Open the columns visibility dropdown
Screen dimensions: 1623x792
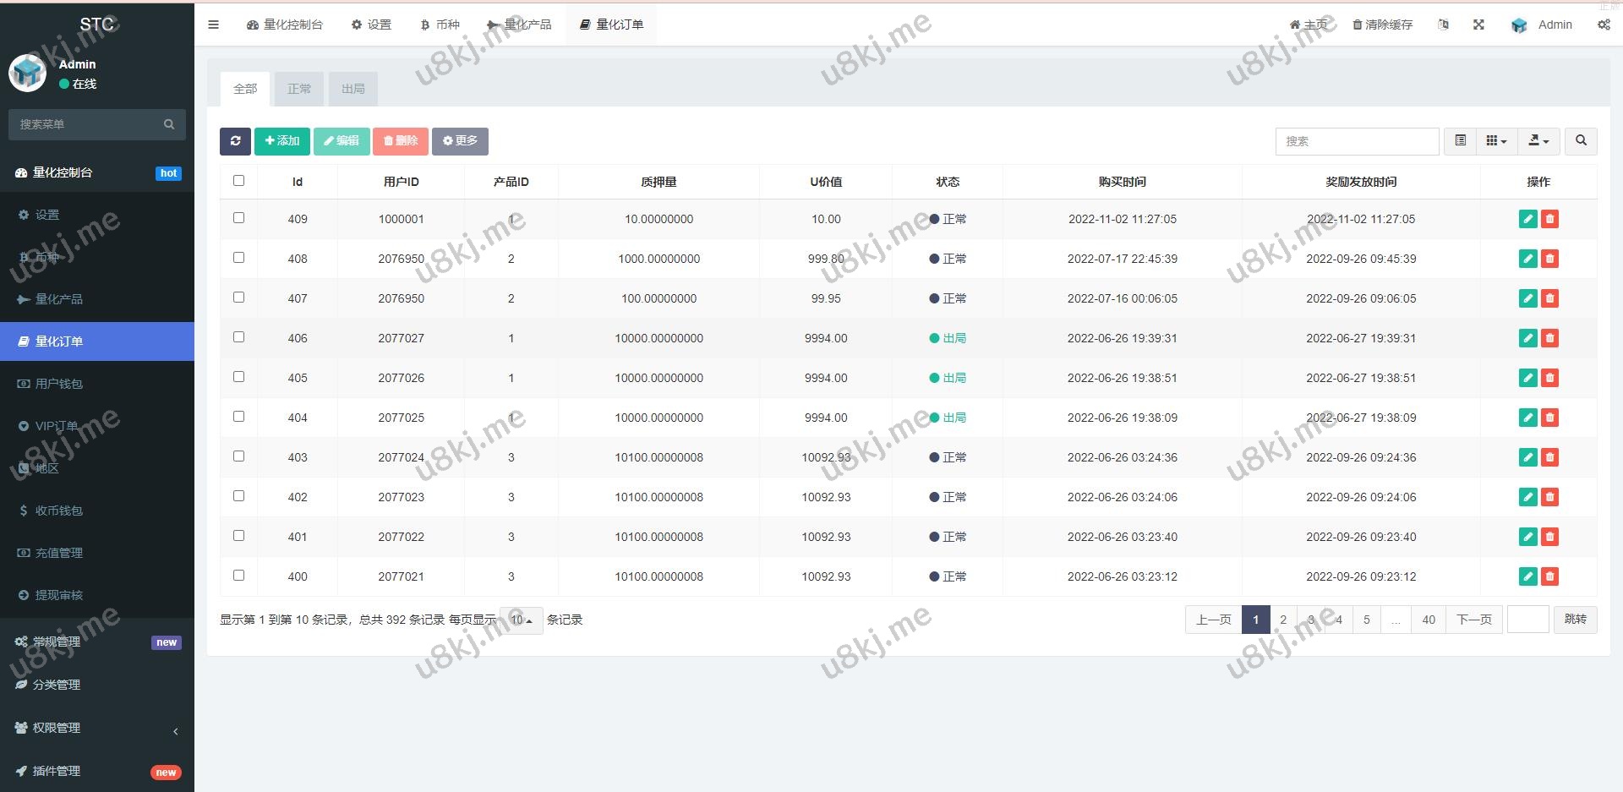(1496, 141)
